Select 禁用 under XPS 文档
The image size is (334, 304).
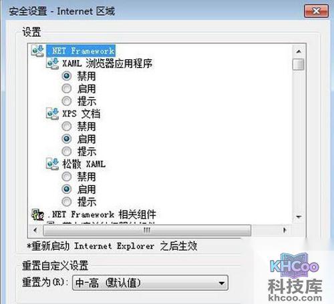(x=67, y=126)
